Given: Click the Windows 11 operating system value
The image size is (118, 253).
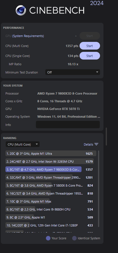Looking at the screenshot, I should tap(69, 117).
